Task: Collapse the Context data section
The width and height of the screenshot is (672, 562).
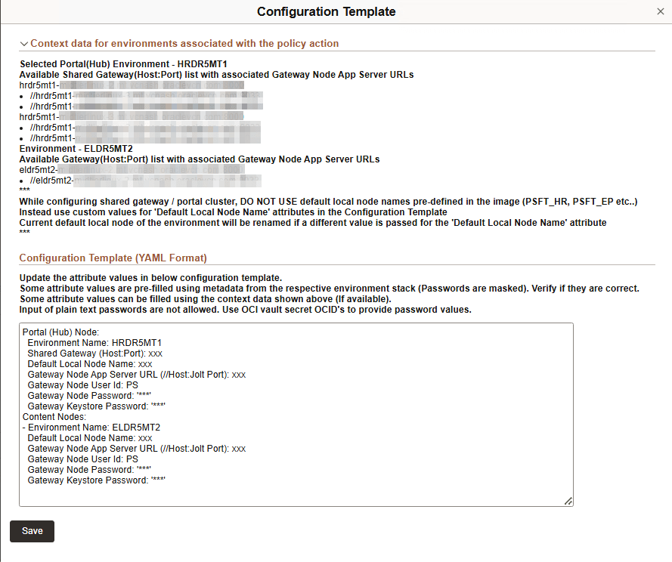Action: point(25,43)
